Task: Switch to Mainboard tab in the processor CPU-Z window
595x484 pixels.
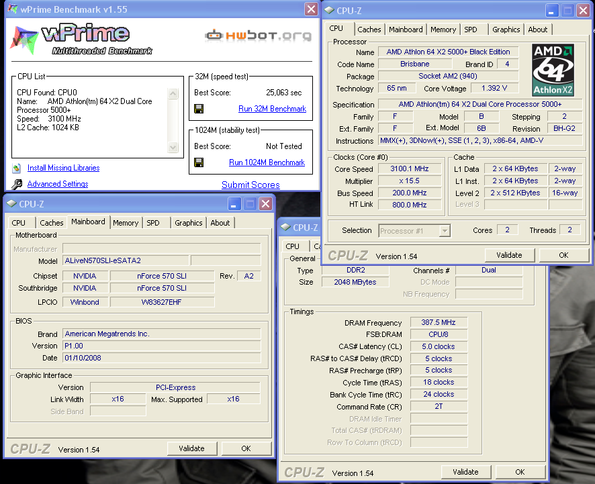Action: [406, 30]
